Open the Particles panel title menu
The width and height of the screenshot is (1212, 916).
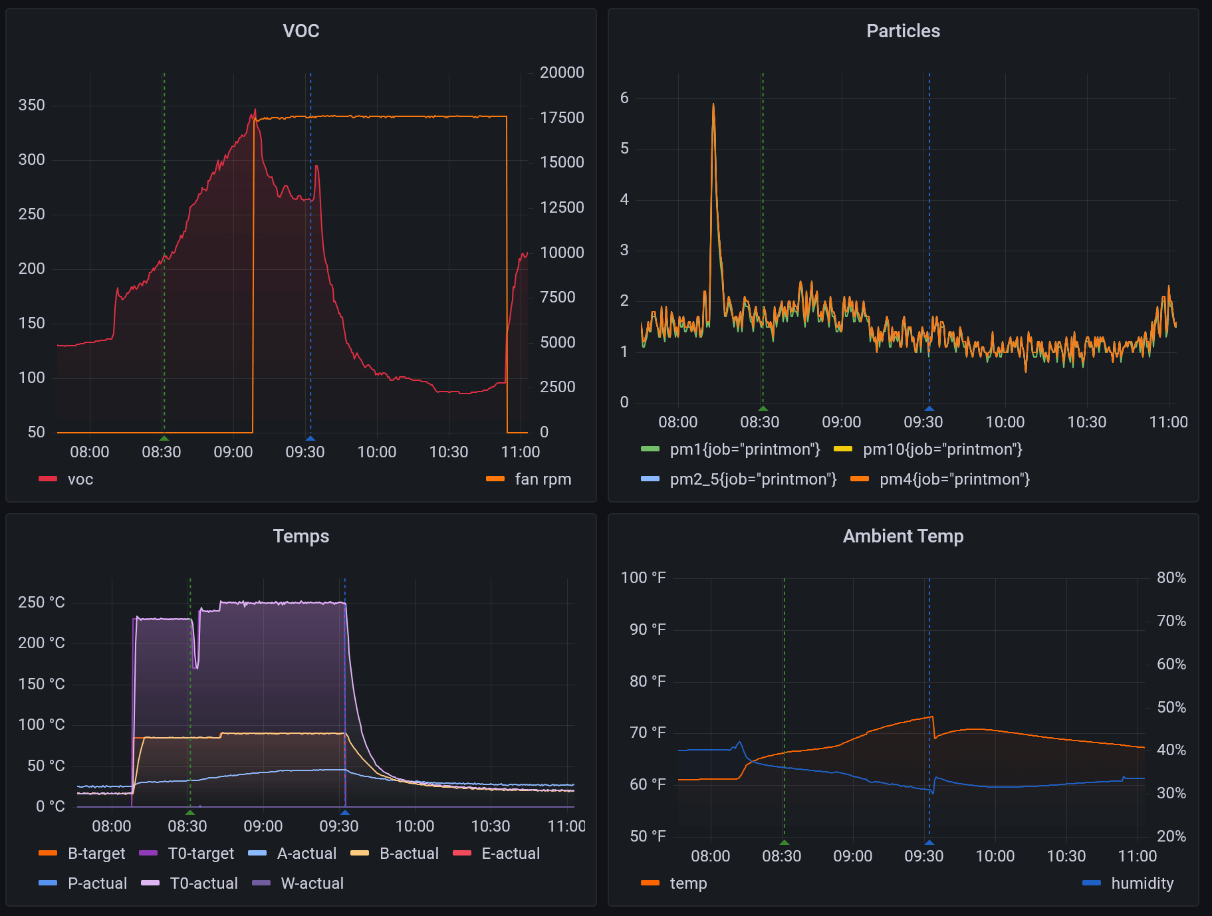click(x=904, y=31)
